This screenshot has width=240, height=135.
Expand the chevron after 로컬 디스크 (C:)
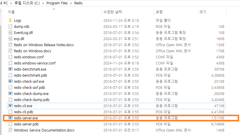43,3
